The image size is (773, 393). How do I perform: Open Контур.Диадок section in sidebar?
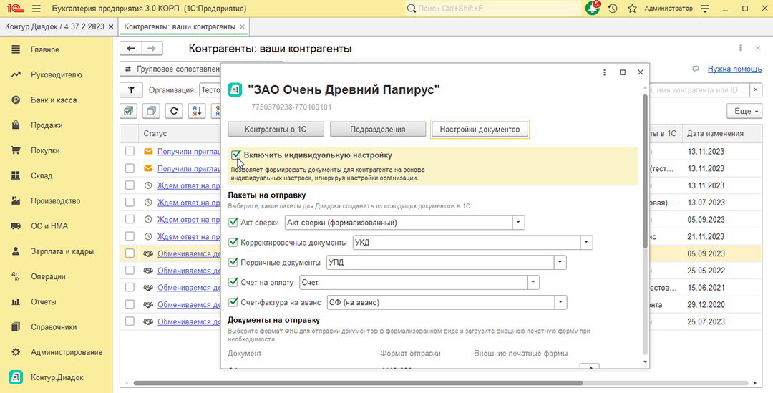coord(57,377)
